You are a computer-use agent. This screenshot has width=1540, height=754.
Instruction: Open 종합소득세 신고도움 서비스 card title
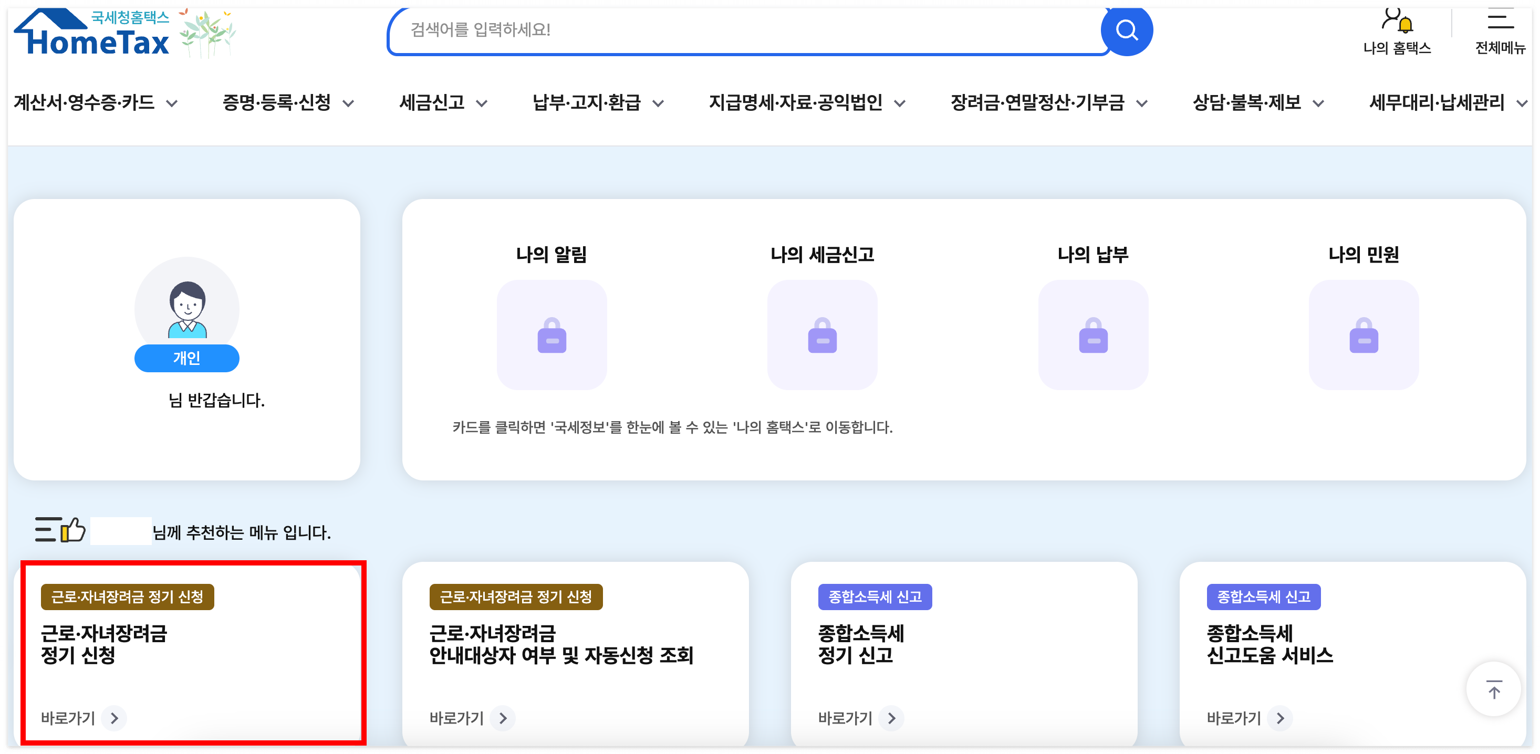pos(1270,644)
